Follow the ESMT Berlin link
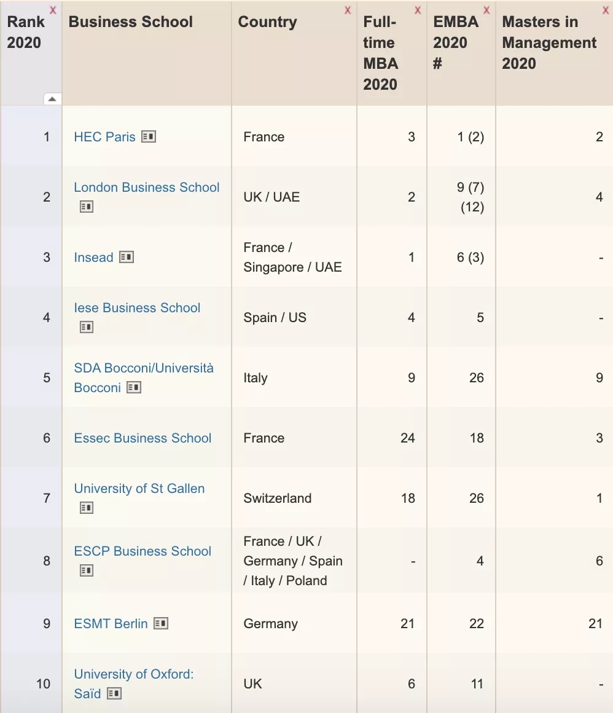 (x=111, y=623)
